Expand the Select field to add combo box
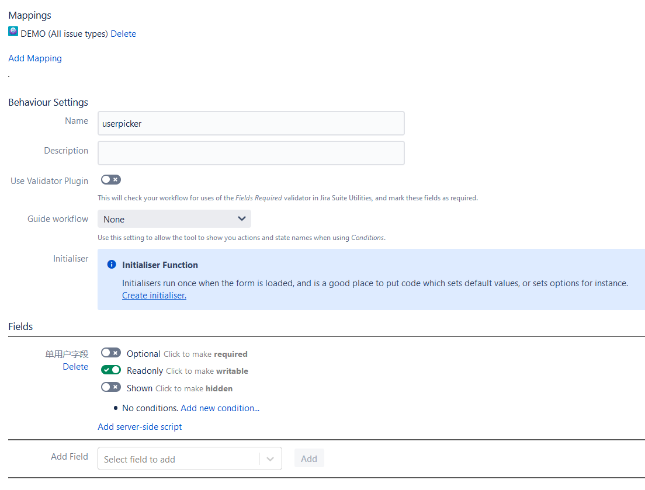 [x=190, y=458]
